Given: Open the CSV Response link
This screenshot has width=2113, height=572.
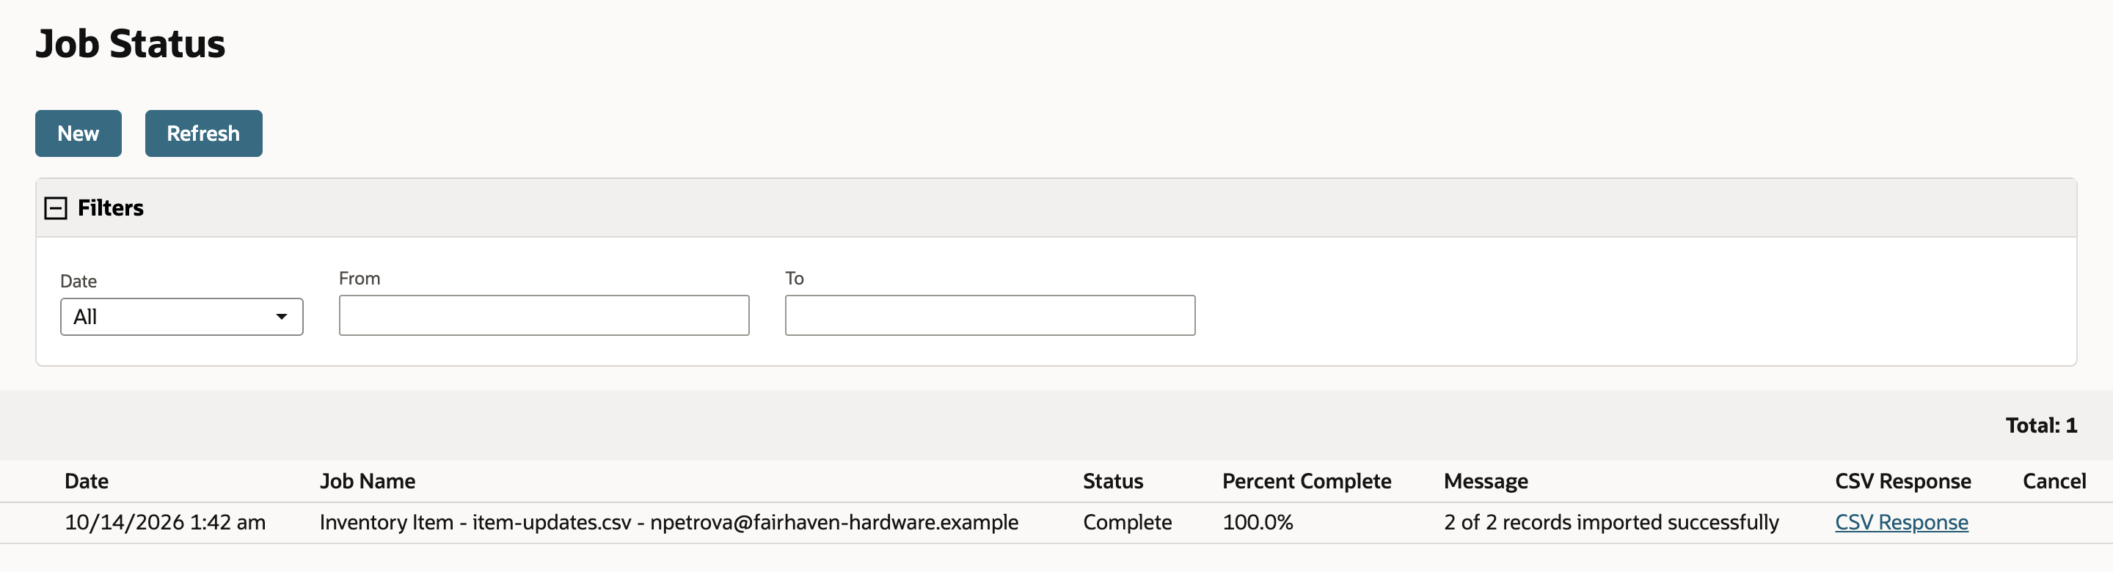Looking at the screenshot, I should point(1902,522).
